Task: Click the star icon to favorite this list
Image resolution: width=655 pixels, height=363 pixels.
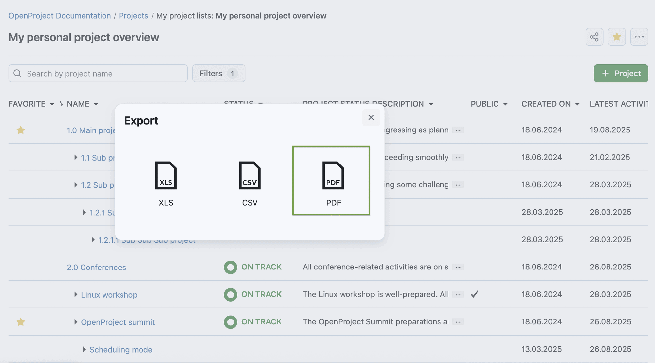Action: coord(617,37)
